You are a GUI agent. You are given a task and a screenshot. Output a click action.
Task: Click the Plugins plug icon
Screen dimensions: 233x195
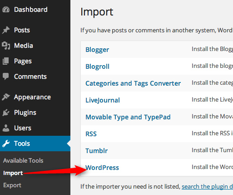tap(6, 113)
